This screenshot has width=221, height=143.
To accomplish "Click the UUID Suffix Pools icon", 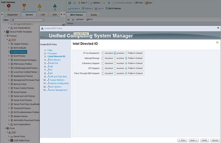I will tap(12, 140).
